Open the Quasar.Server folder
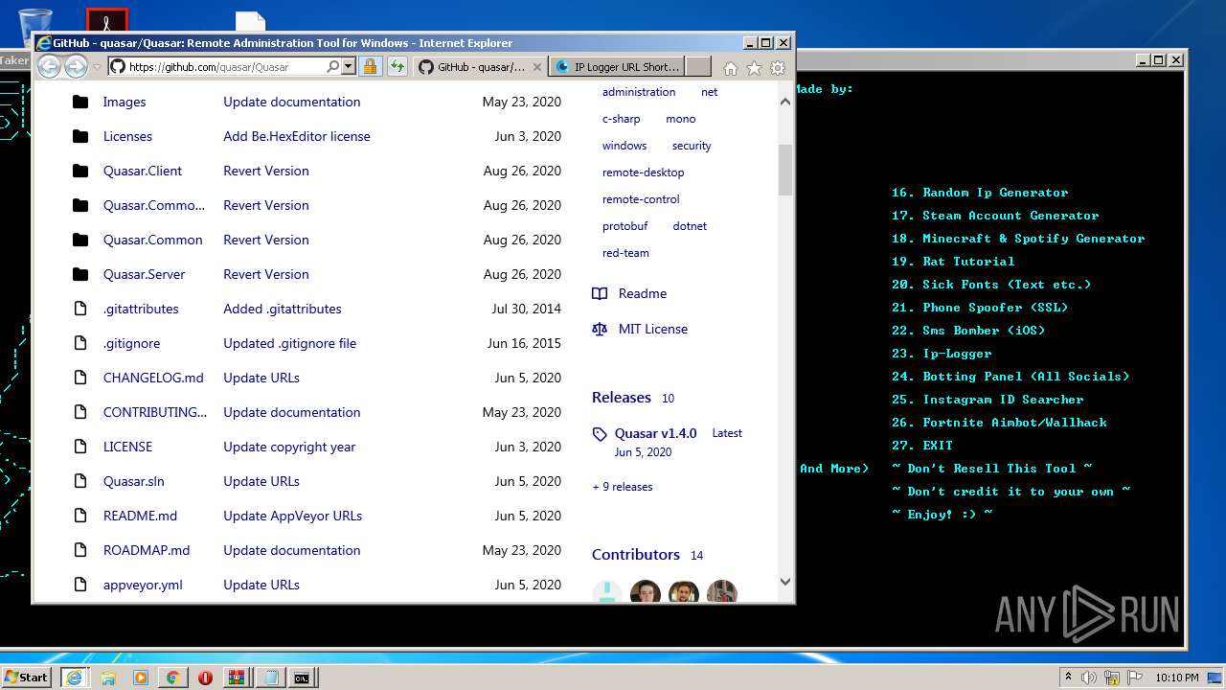The height and width of the screenshot is (690, 1226). pos(144,274)
